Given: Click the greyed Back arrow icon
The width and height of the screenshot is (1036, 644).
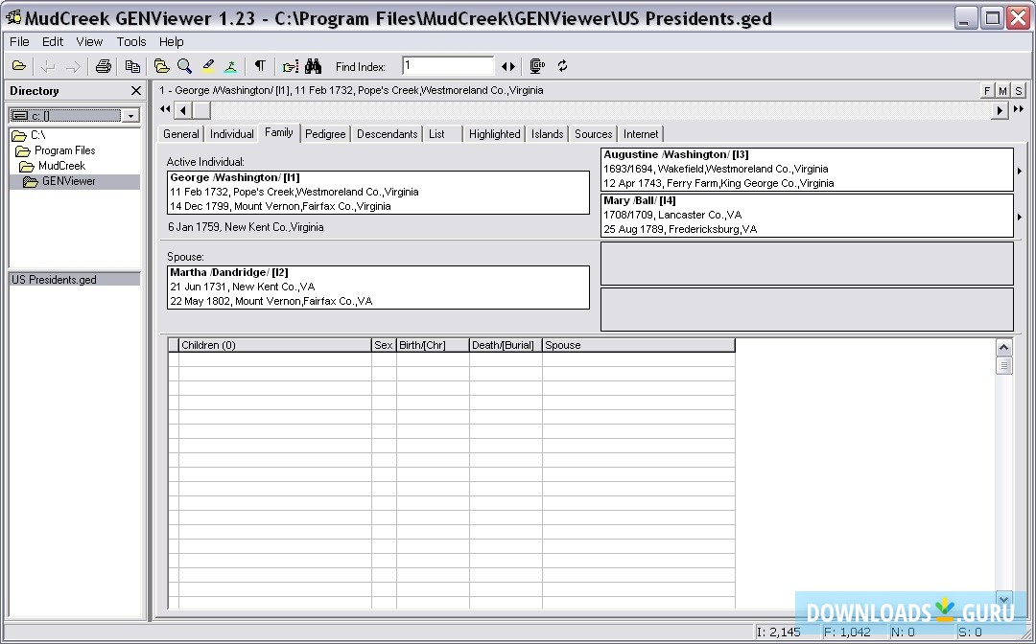Looking at the screenshot, I should (48, 66).
